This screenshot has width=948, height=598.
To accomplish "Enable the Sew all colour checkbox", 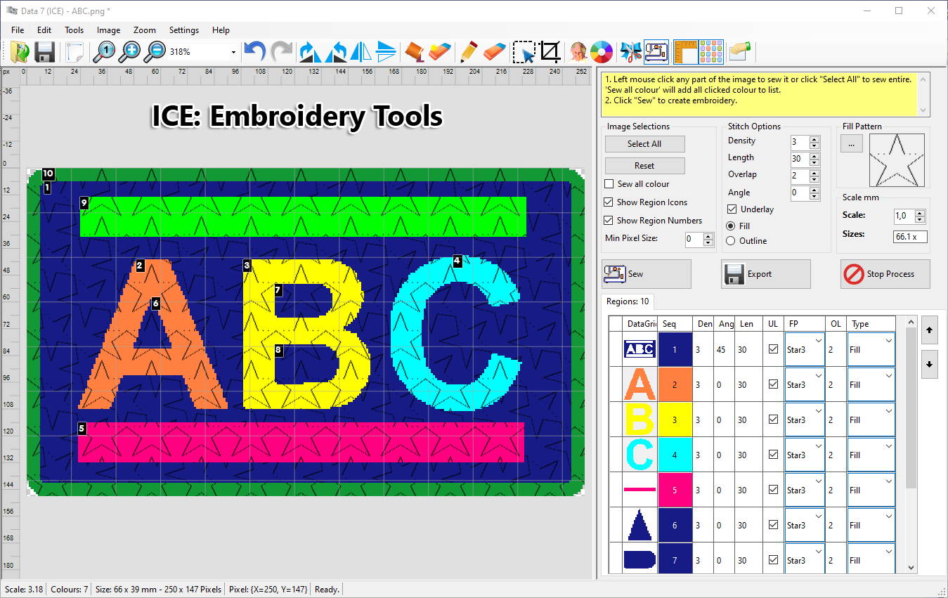I will (x=609, y=184).
